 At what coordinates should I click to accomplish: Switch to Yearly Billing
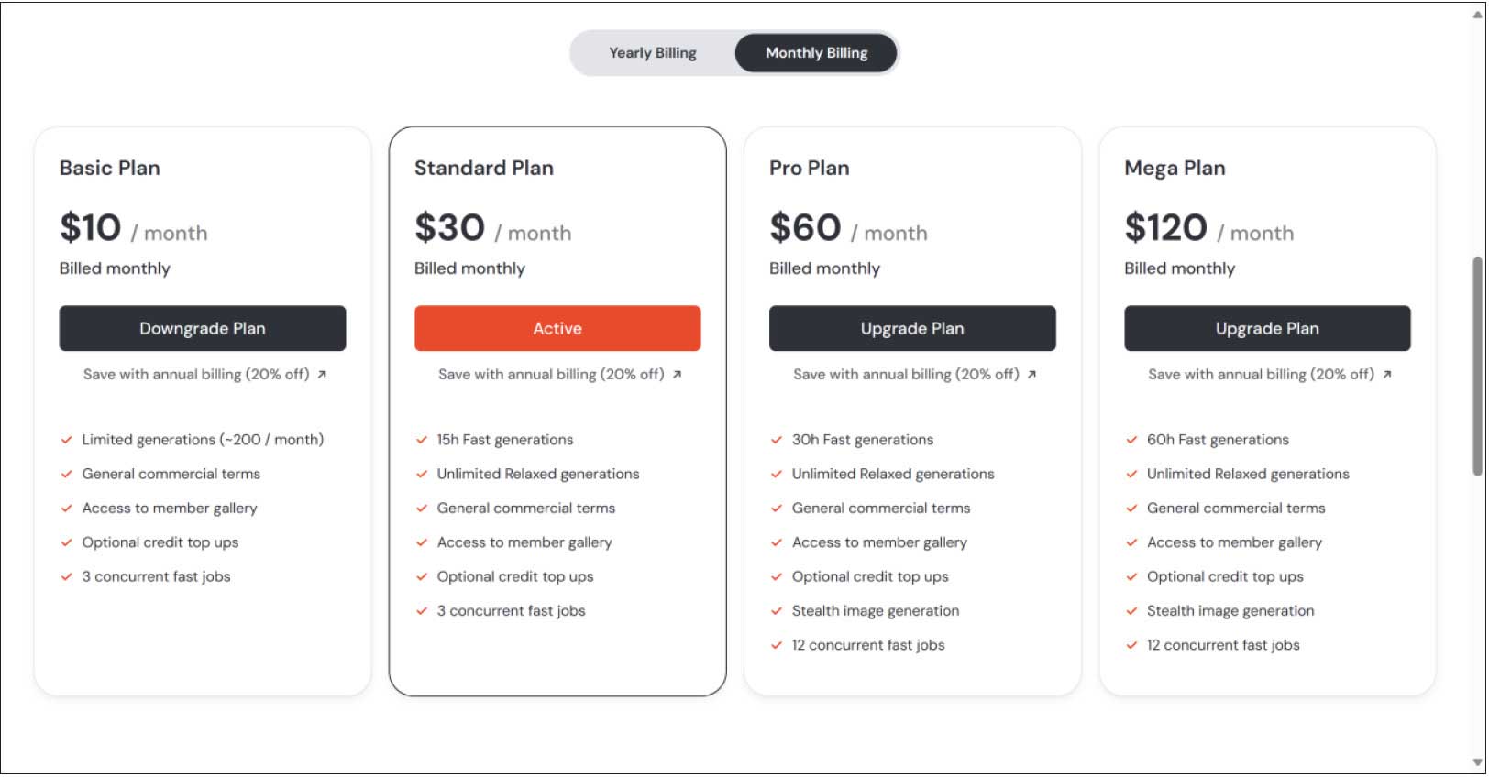652,53
